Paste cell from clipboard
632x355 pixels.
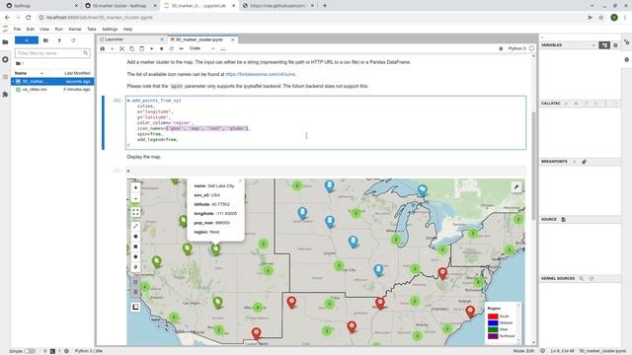click(141, 48)
